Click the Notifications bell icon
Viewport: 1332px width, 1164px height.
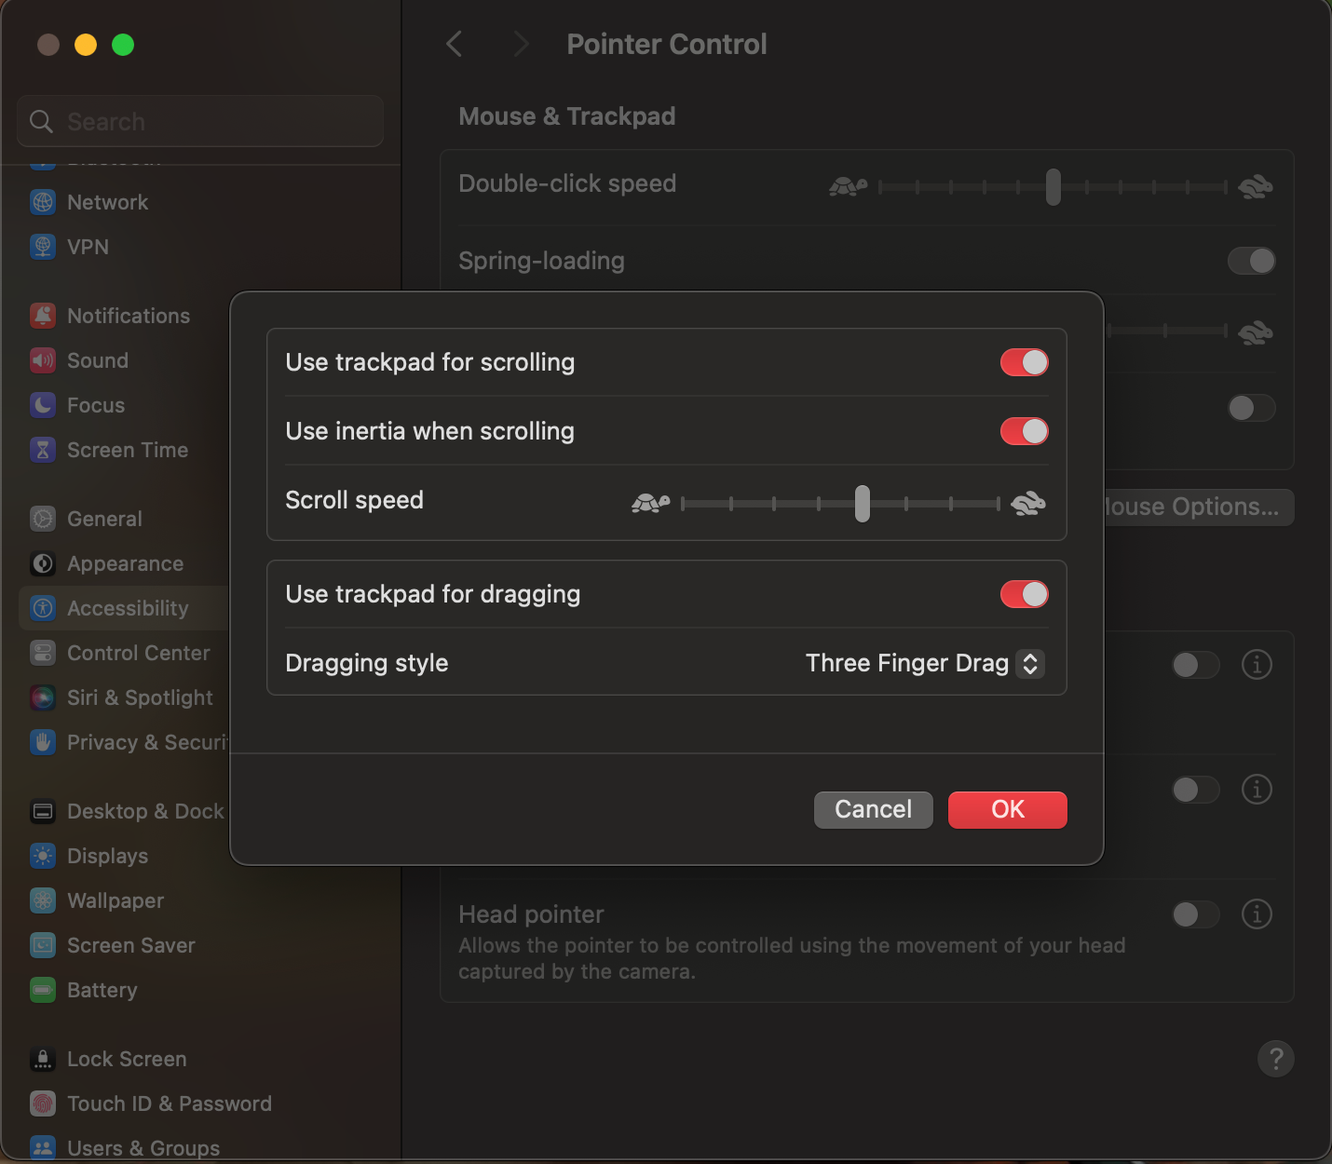tap(43, 316)
